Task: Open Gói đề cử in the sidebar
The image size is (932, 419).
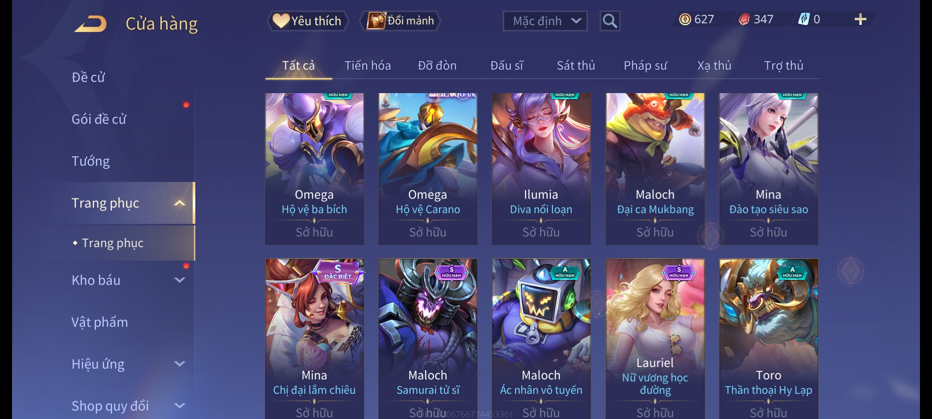Action: (99, 119)
